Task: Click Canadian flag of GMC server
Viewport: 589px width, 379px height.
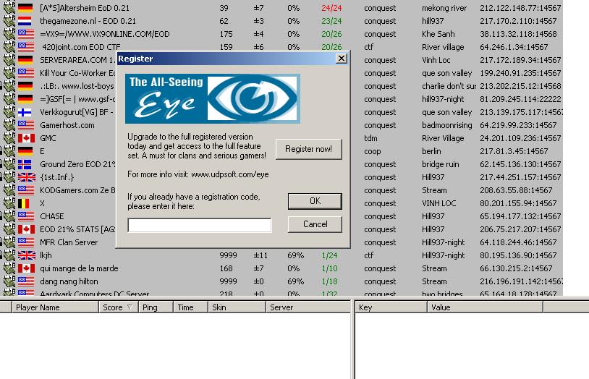Action: [25, 138]
